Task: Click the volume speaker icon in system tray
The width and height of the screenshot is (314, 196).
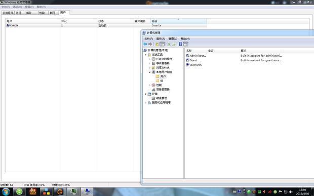Action: 291,192
